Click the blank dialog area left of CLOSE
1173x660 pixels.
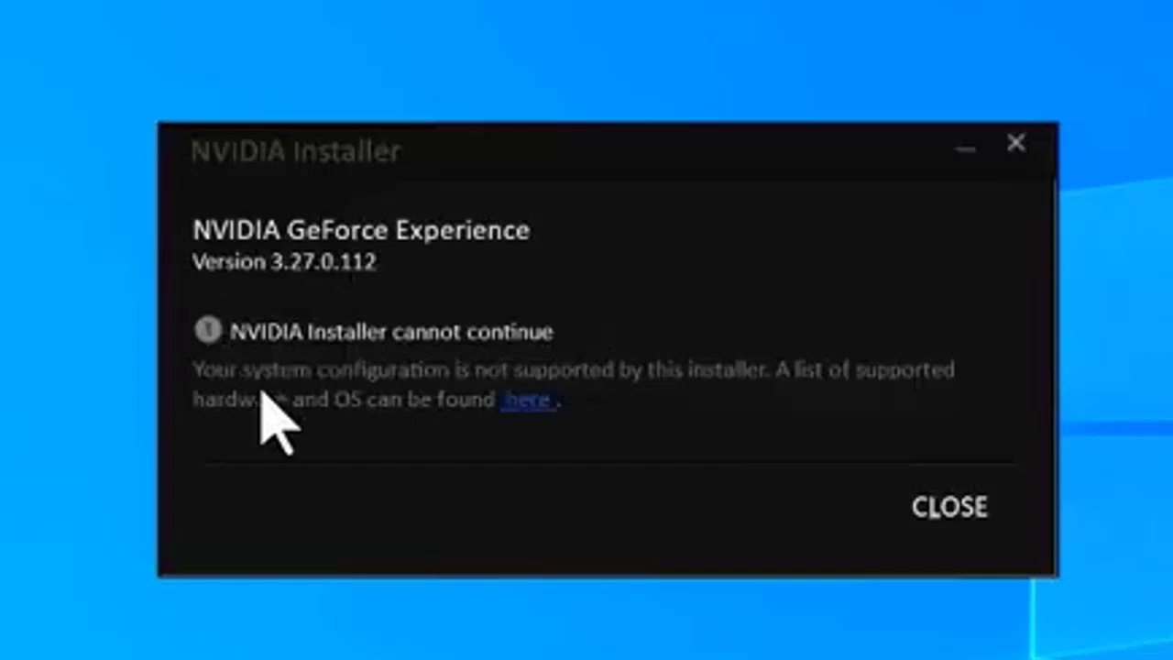coord(532,509)
